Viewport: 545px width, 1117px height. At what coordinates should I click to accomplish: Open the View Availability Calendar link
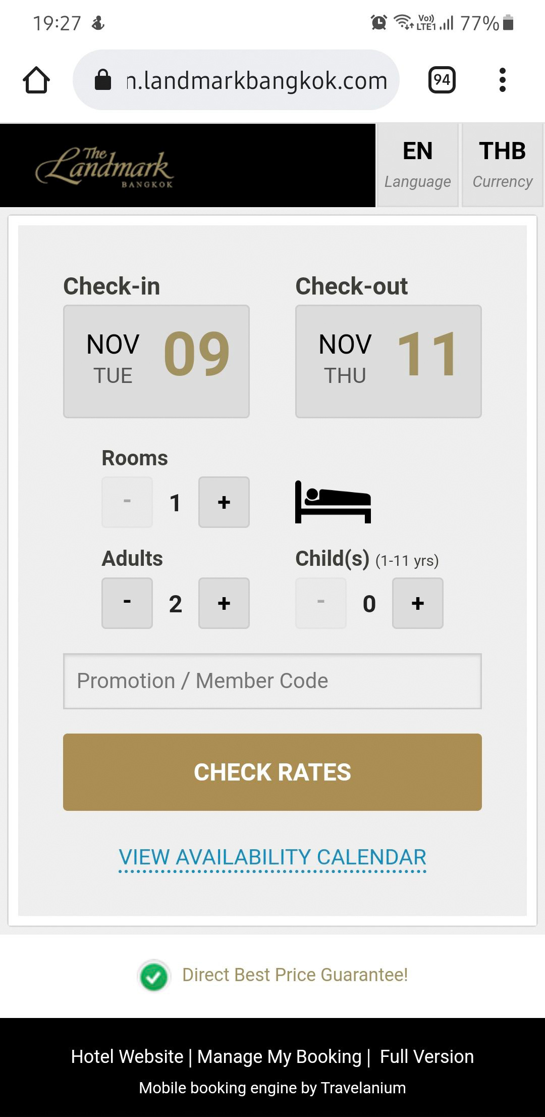[272, 857]
